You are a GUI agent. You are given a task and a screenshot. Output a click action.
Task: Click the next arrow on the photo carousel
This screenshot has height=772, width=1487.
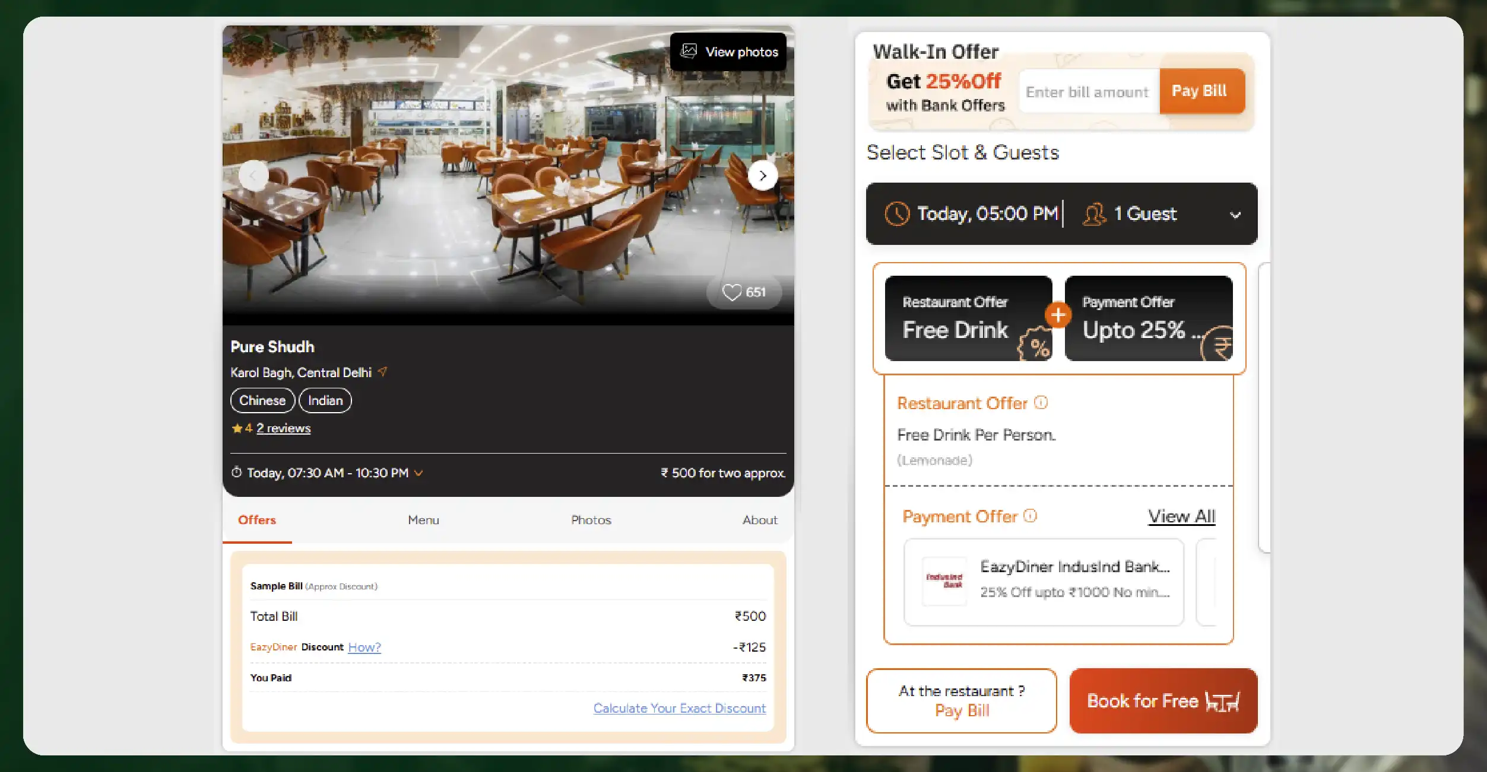point(763,176)
